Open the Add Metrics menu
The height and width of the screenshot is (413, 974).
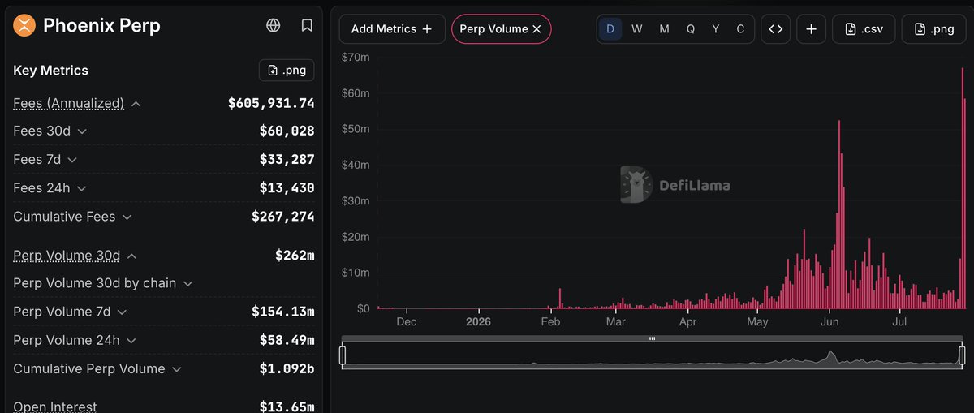392,28
